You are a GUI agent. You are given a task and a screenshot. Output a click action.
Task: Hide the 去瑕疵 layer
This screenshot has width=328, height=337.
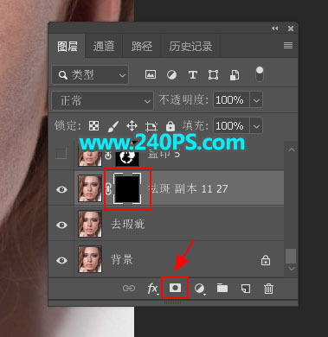click(x=61, y=225)
